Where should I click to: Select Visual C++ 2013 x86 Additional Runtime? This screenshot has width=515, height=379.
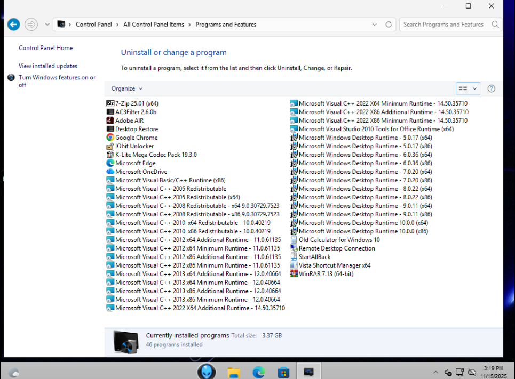[194, 291]
